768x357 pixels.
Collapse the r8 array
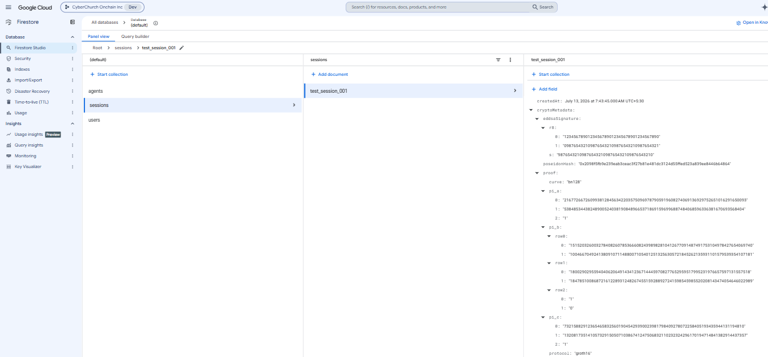[544, 128]
